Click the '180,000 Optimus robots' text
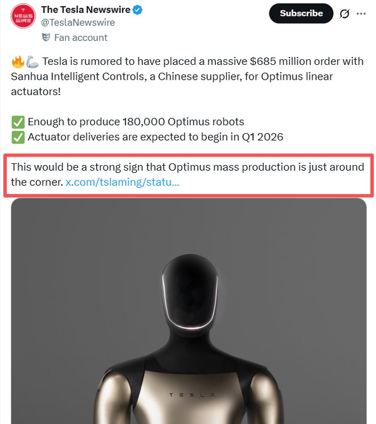 [183, 122]
